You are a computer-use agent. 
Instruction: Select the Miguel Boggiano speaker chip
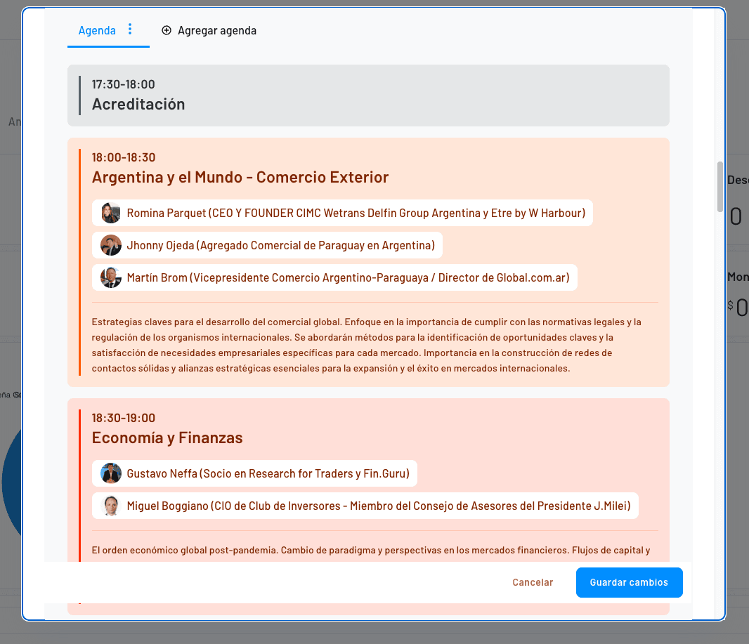click(x=364, y=505)
